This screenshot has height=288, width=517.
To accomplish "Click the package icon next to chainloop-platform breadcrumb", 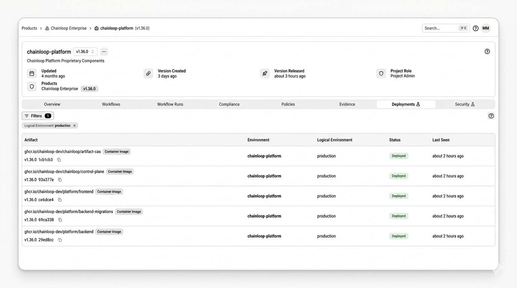I will [96, 28].
